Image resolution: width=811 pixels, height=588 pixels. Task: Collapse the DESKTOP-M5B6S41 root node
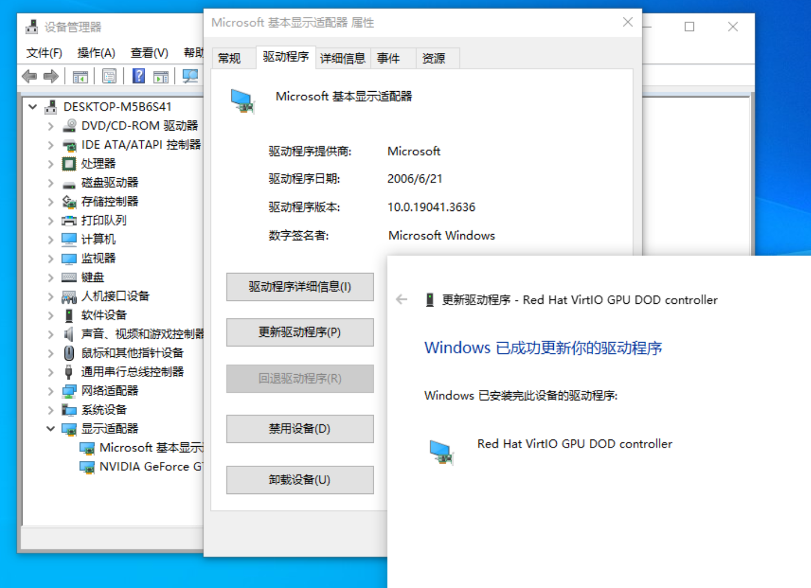pos(33,106)
